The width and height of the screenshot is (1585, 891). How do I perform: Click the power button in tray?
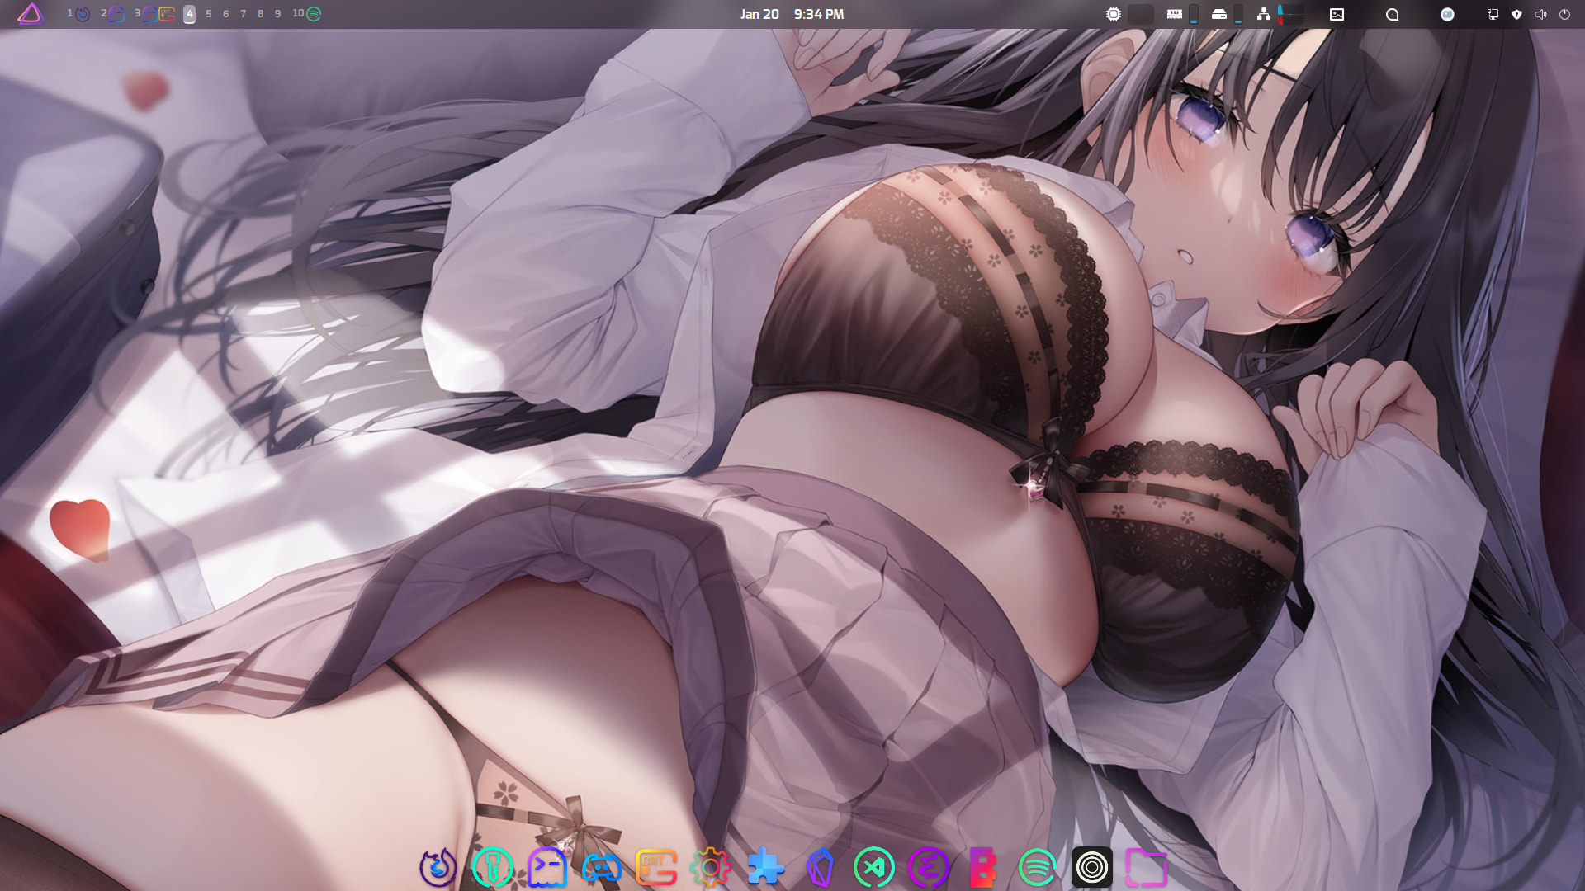click(1564, 14)
